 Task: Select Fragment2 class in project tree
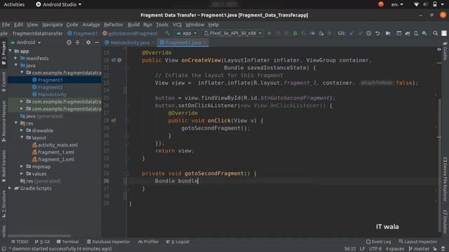click(x=50, y=87)
